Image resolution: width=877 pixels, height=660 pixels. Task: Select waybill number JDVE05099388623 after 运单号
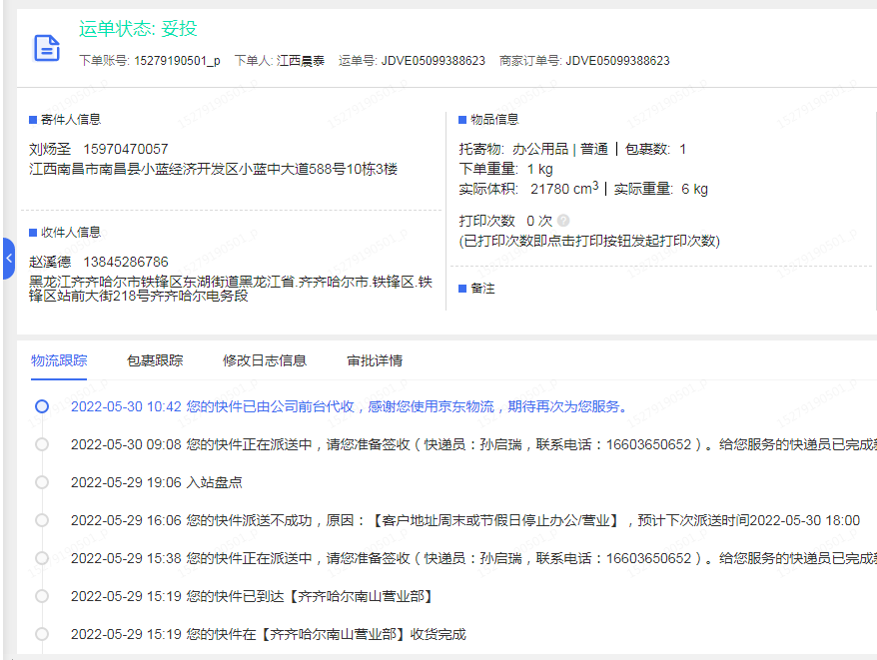pyautogui.click(x=434, y=60)
